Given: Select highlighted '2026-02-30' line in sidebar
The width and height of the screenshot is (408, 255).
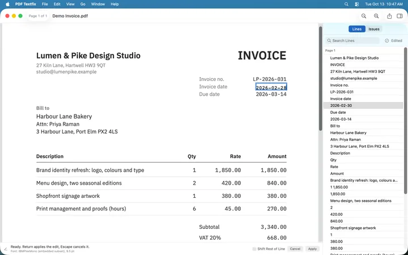Looking at the screenshot, I should (363, 105).
